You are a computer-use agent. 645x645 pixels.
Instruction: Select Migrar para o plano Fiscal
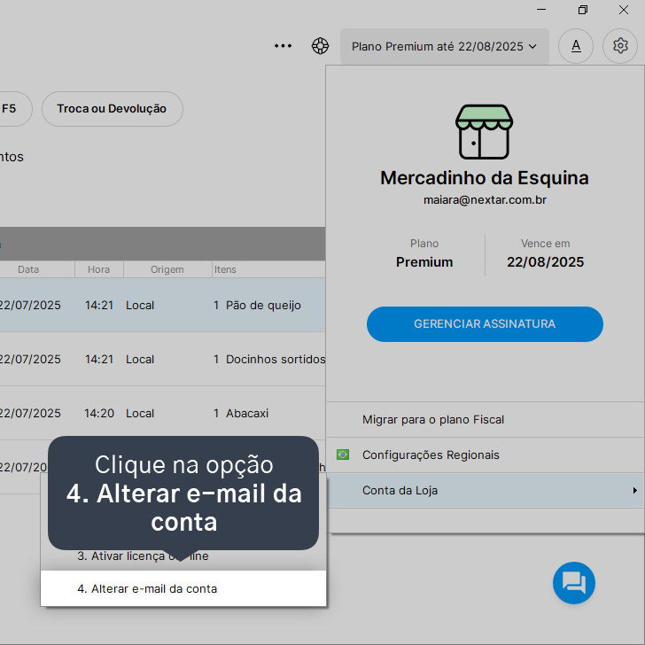click(x=486, y=420)
